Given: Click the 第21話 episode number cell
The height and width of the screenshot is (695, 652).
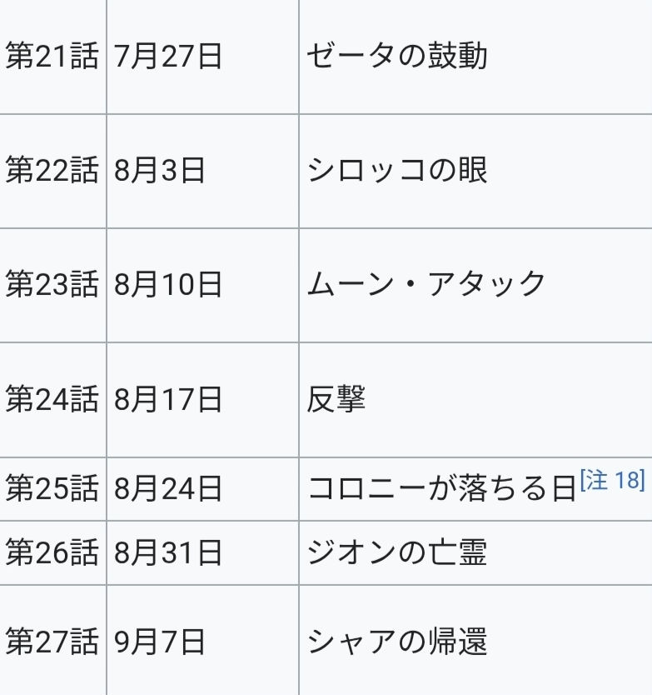Looking at the screenshot, I should coord(52,57).
